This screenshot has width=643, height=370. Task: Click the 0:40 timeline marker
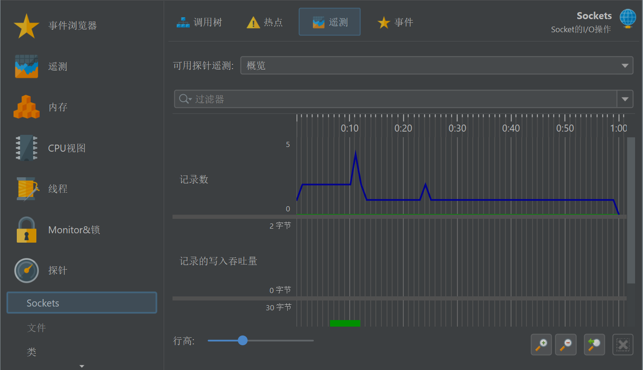[511, 128]
